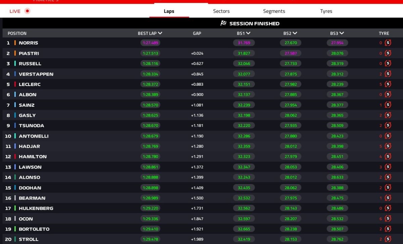Click Hamilton's tyre compound icon
The width and height of the screenshot is (403, 244).
[388, 157]
